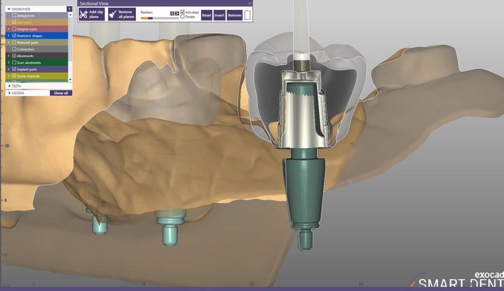Image resolution: width=504 pixels, height=291 pixels.
Task: Expand the Reduced parts group
Action: point(9,42)
